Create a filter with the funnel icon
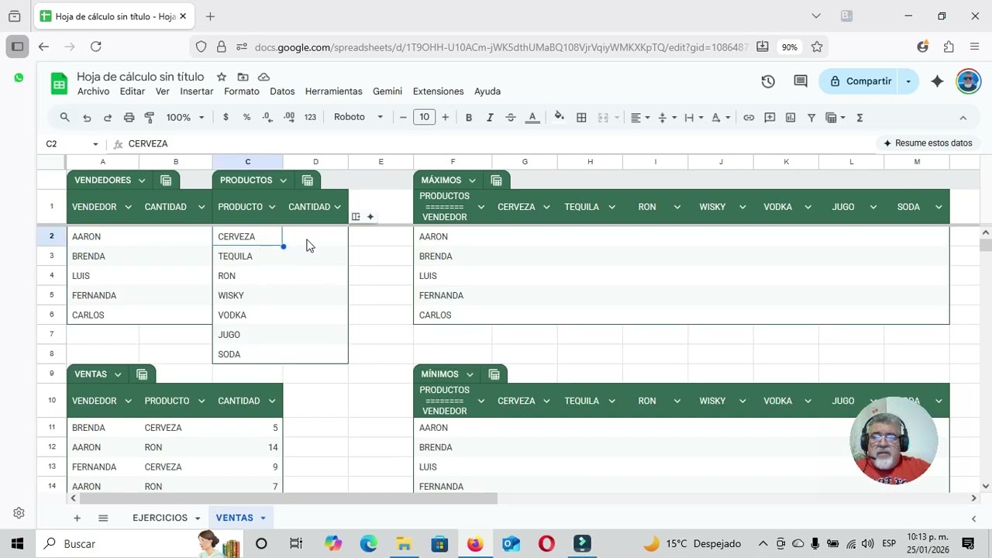992x558 pixels. point(811,118)
